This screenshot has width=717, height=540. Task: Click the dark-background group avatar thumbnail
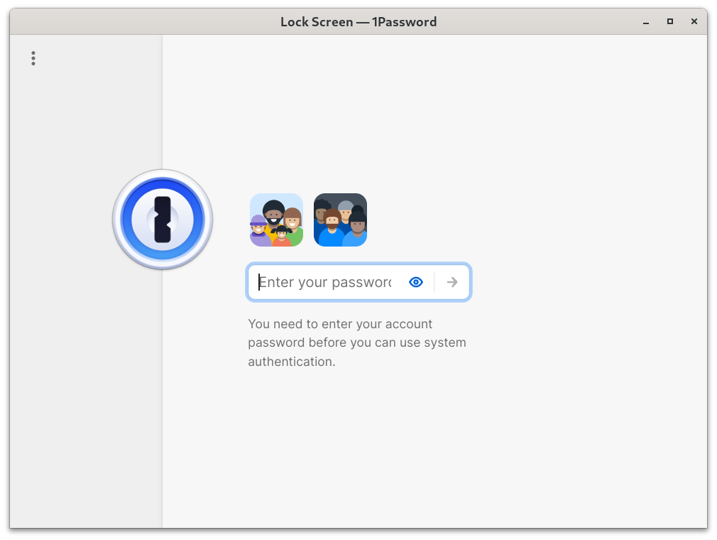340,220
